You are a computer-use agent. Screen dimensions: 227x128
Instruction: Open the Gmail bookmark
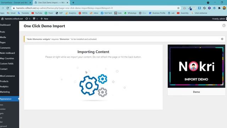pos(11,13)
